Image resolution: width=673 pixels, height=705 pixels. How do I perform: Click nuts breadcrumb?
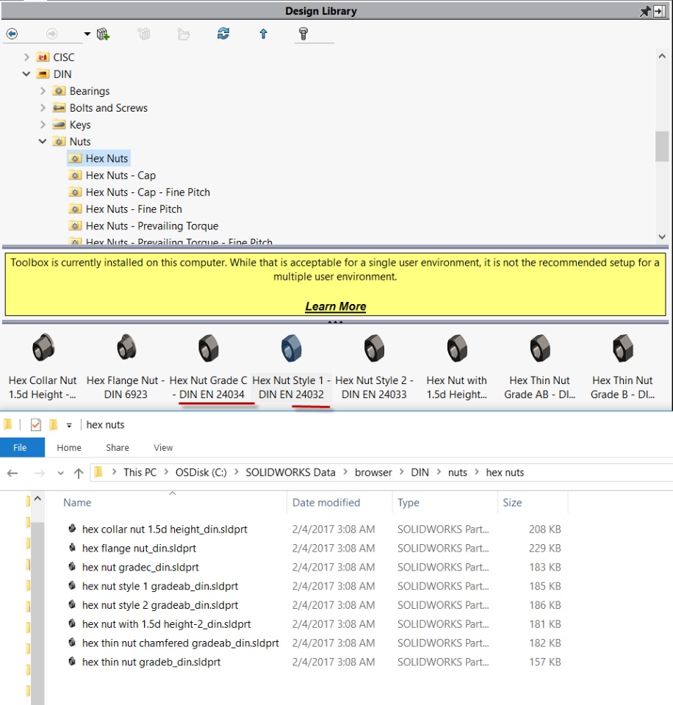tap(457, 472)
